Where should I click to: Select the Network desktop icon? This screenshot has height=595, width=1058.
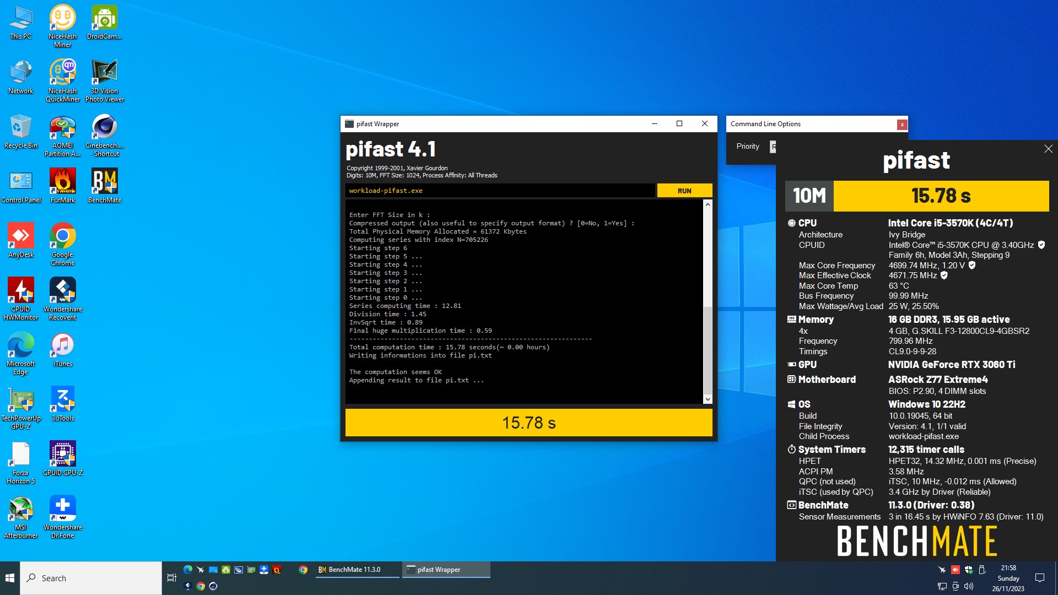tap(21, 77)
